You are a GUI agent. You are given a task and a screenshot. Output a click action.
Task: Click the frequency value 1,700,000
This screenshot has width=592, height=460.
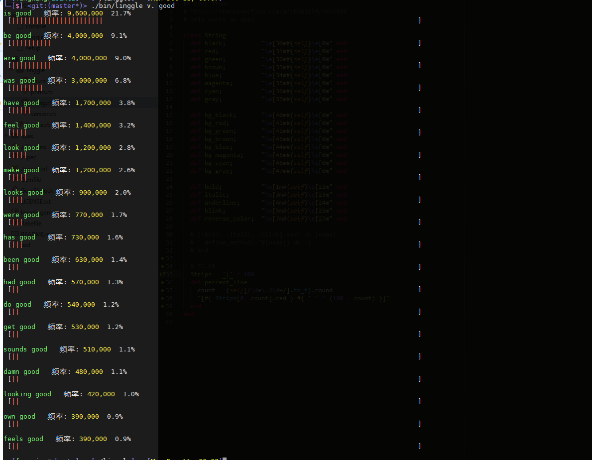(93, 103)
